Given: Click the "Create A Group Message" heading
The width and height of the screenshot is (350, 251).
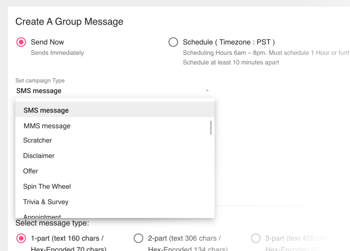Looking at the screenshot, I should tap(69, 21).
